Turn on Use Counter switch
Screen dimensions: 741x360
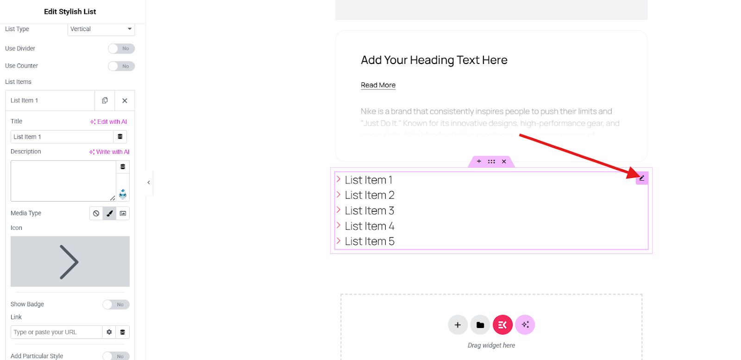[x=121, y=66]
